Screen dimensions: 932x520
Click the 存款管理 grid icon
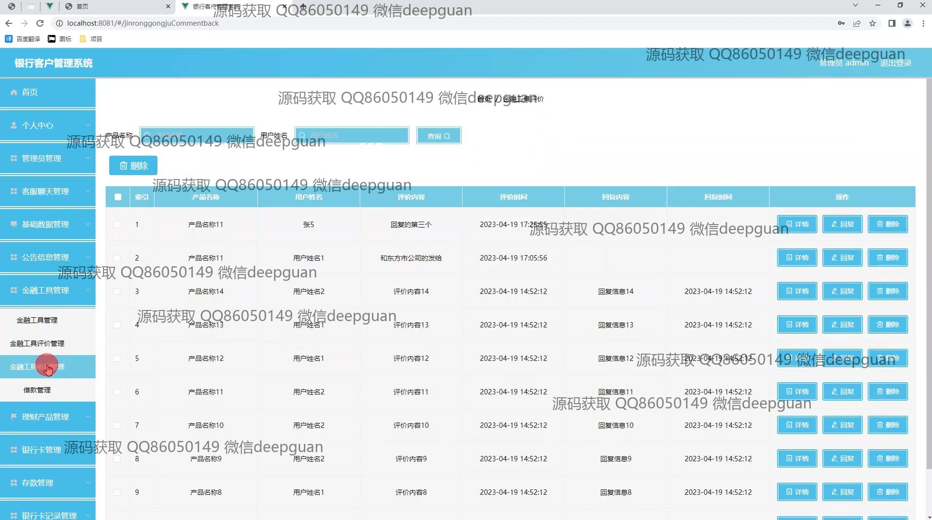tap(14, 483)
